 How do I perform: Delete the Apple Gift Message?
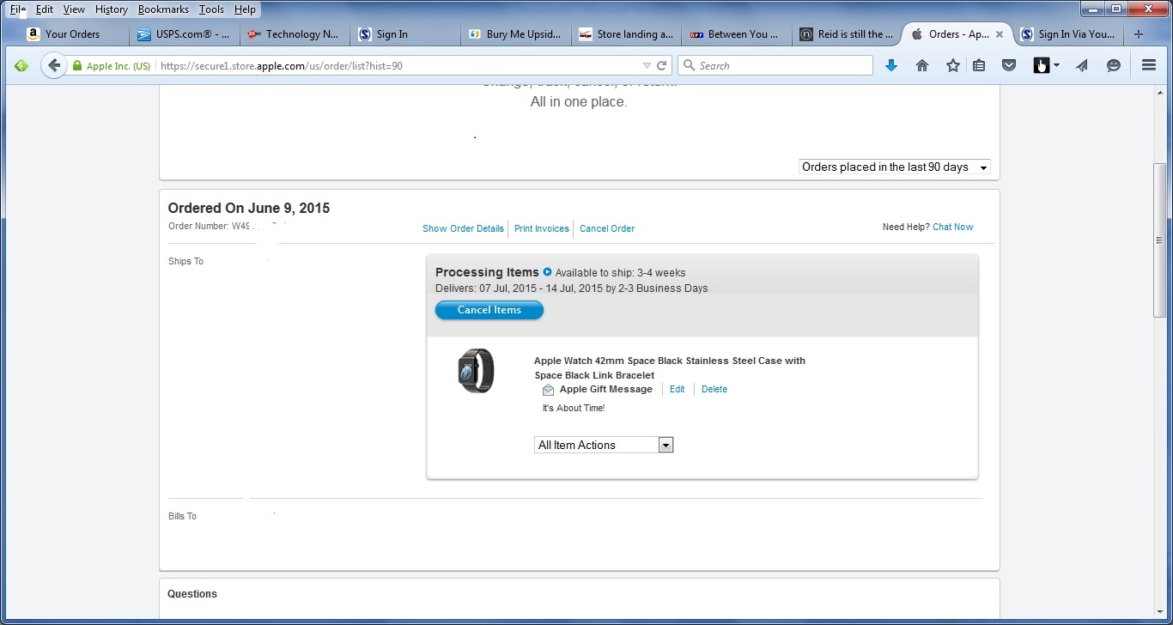click(714, 389)
